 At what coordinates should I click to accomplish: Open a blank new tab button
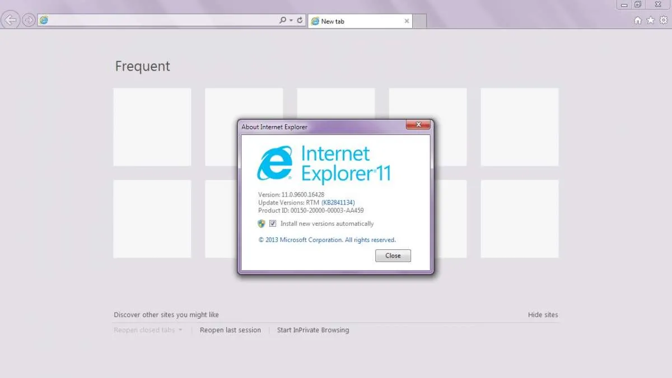tap(419, 21)
